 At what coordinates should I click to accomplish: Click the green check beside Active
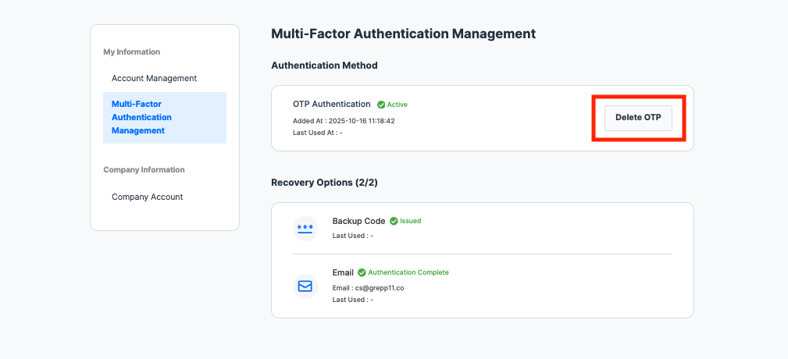[x=381, y=105]
